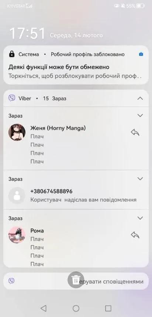Open the Робочий профіль заблоковано notification
Viewport: 152px width, 317px height.
[x=76, y=65]
